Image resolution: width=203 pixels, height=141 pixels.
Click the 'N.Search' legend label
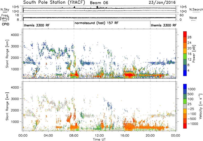(x=196, y=9)
